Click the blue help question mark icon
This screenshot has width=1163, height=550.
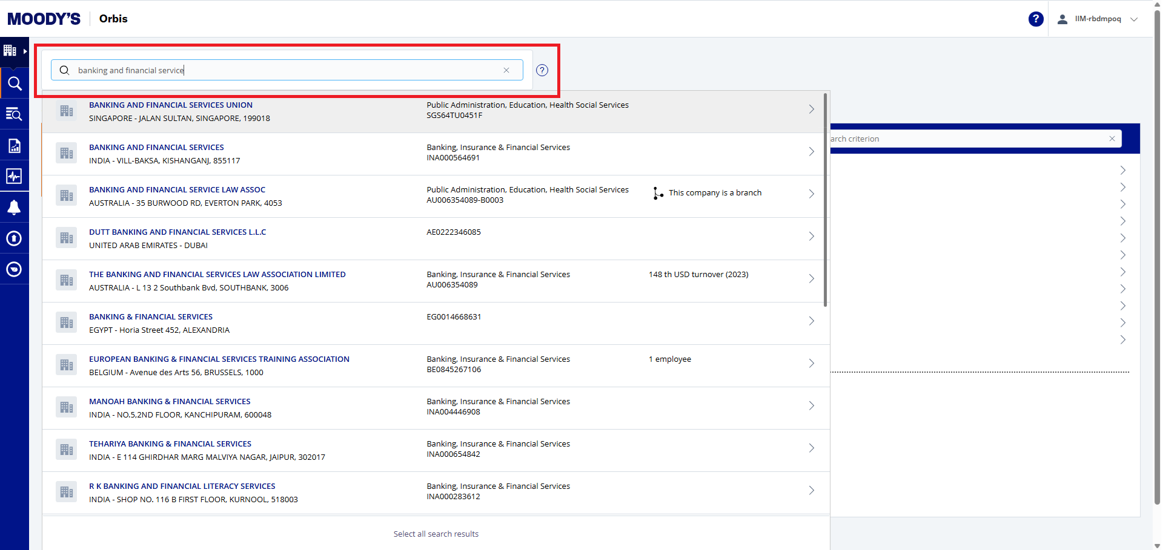pyautogui.click(x=1036, y=19)
